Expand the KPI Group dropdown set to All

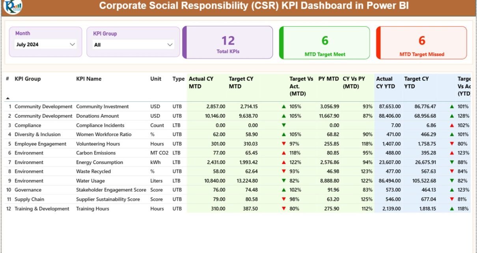pos(133,45)
